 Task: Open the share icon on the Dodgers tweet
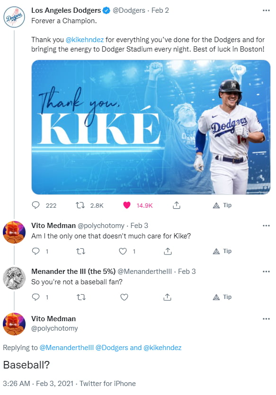[x=177, y=205]
